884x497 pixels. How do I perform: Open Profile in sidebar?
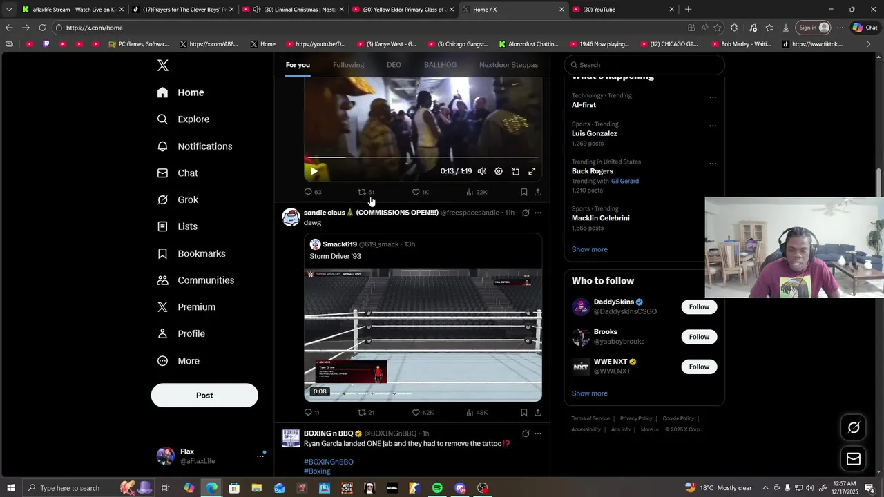point(182,334)
